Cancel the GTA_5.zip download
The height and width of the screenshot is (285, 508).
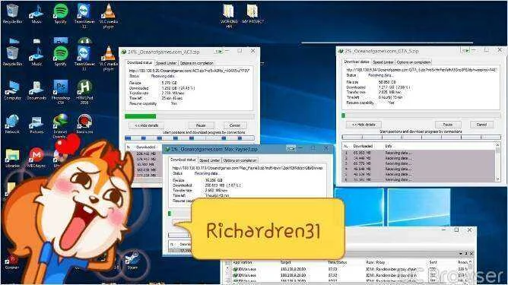pyautogui.click(x=481, y=125)
